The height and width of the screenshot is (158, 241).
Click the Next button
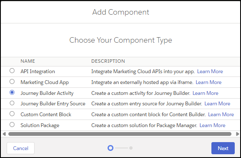223,148
